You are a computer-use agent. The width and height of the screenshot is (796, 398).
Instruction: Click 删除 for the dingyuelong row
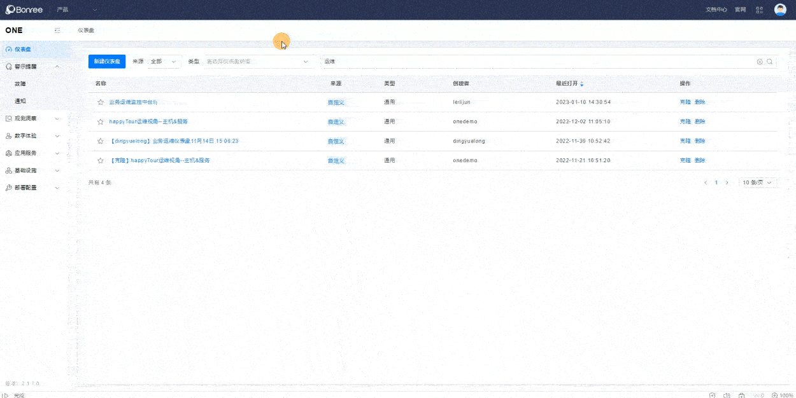700,141
